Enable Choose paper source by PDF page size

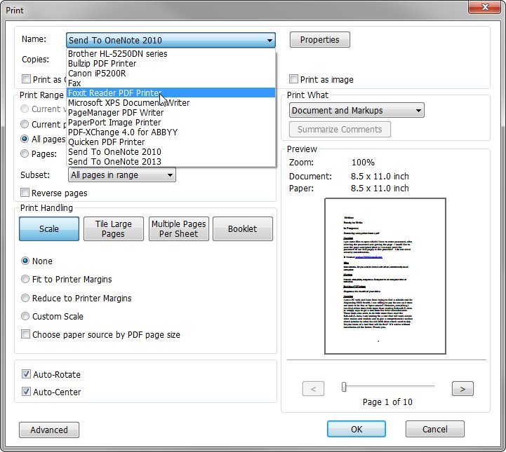[x=25, y=334]
